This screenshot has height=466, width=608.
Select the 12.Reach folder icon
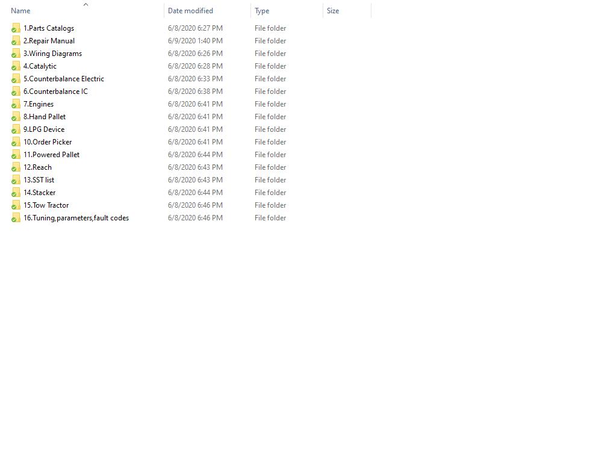coord(16,167)
